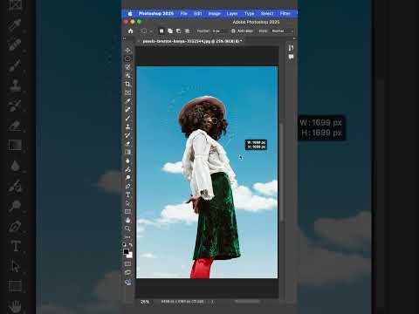Swap foreground and background colors
Screen dimensions: 419x314
coord(131,245)
